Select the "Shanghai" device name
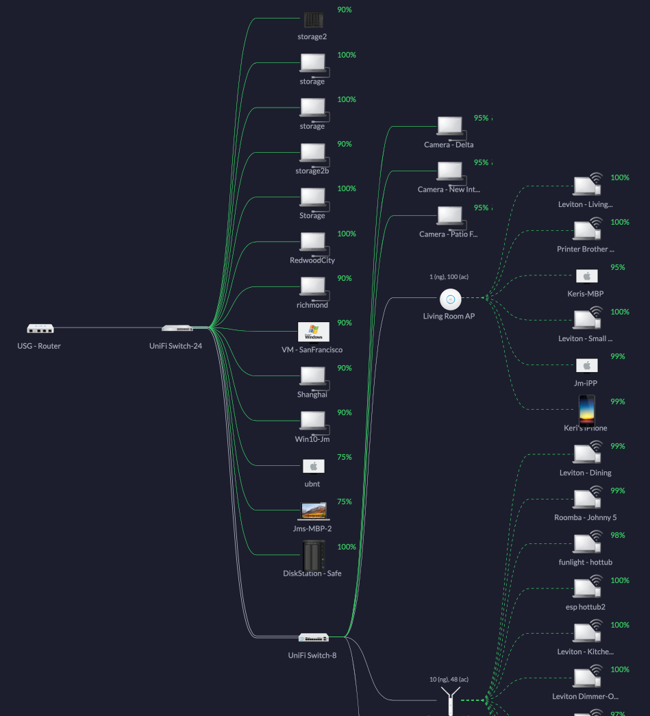 312,395
